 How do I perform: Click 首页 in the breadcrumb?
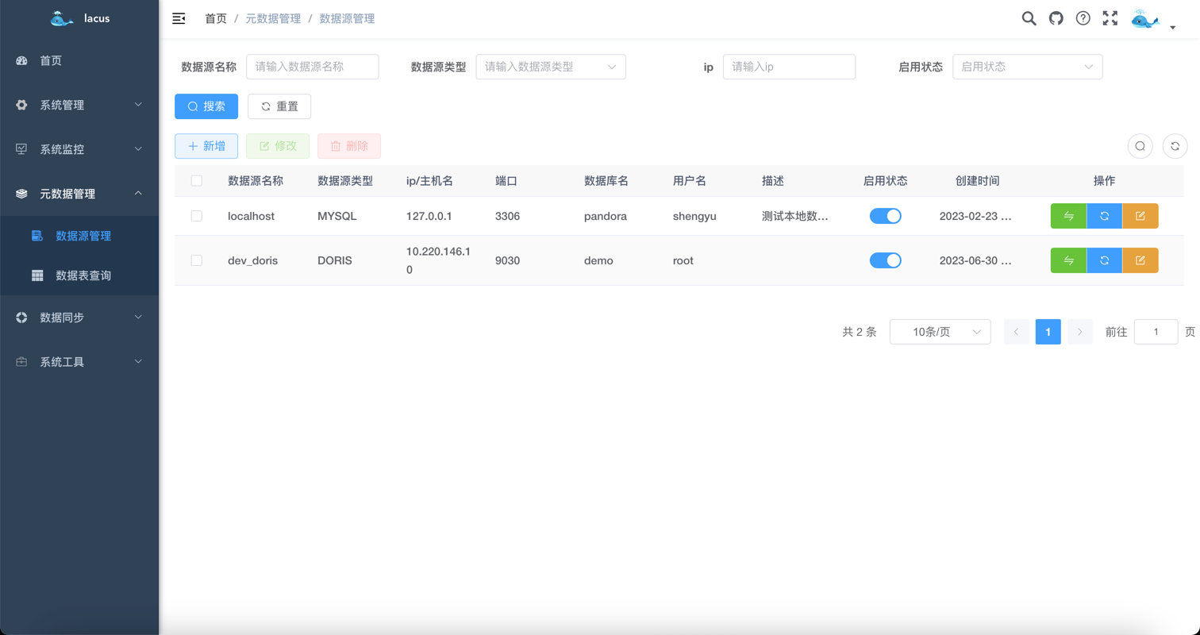coord(216,18)
